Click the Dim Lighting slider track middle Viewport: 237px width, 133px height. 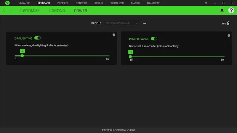pos(62,56)
